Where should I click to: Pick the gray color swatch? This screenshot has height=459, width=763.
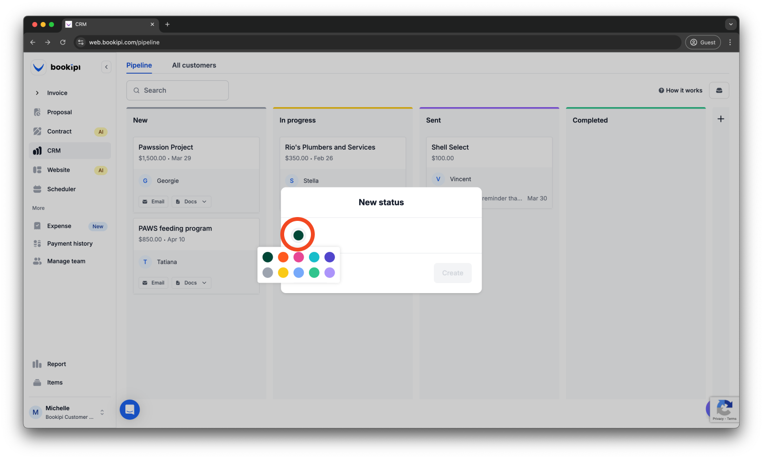tap(268, 273)
